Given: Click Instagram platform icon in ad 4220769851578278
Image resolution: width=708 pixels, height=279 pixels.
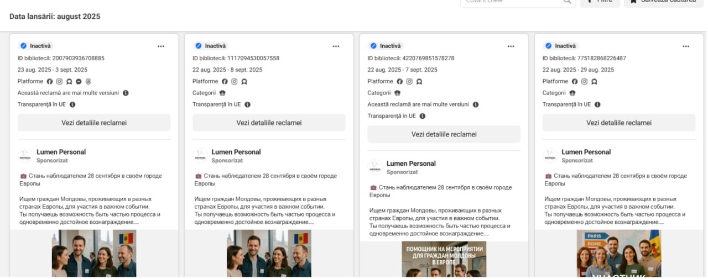Looking at the screenshot, I should click(x=409, y=81).
